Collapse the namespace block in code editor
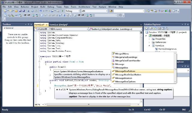The width and height of the screenshot is (192, 113). [x=39, y=56]
